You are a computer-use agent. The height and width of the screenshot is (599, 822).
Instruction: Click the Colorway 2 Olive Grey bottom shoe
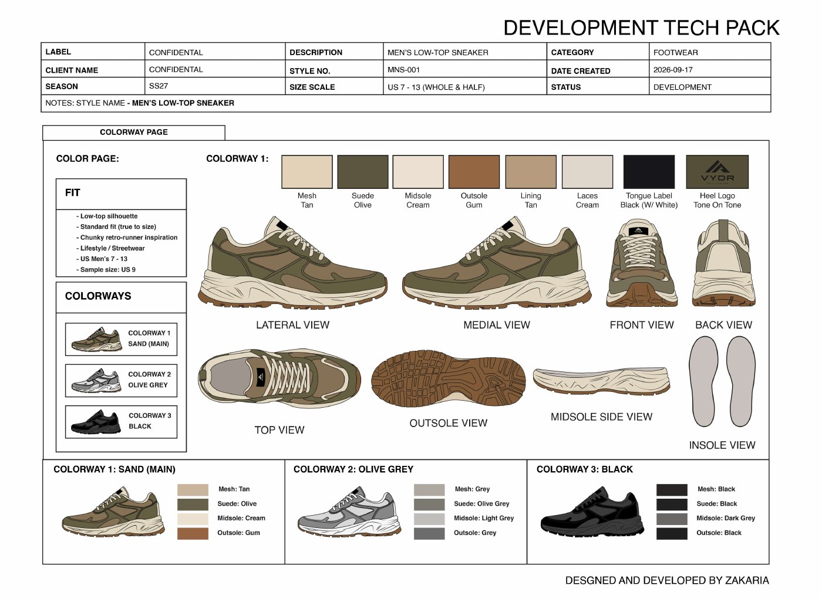tap(350, 512)
